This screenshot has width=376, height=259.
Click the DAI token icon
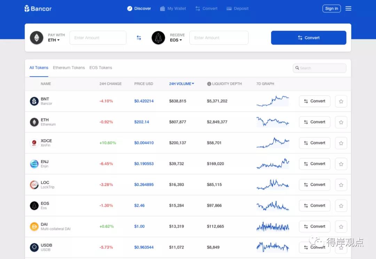pyautogui.click(x=34, y=226)
